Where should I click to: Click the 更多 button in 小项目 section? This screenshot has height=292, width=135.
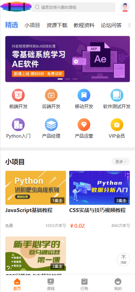click(x=120, y=161)
